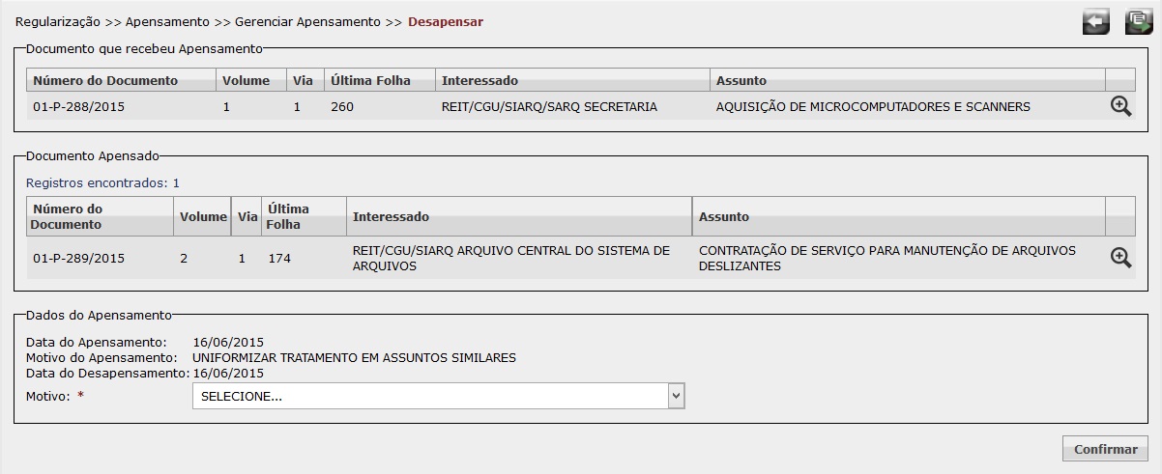Select the 01-P-289/2015 document number cell
1162x474 pixels.
pos(78,258)
